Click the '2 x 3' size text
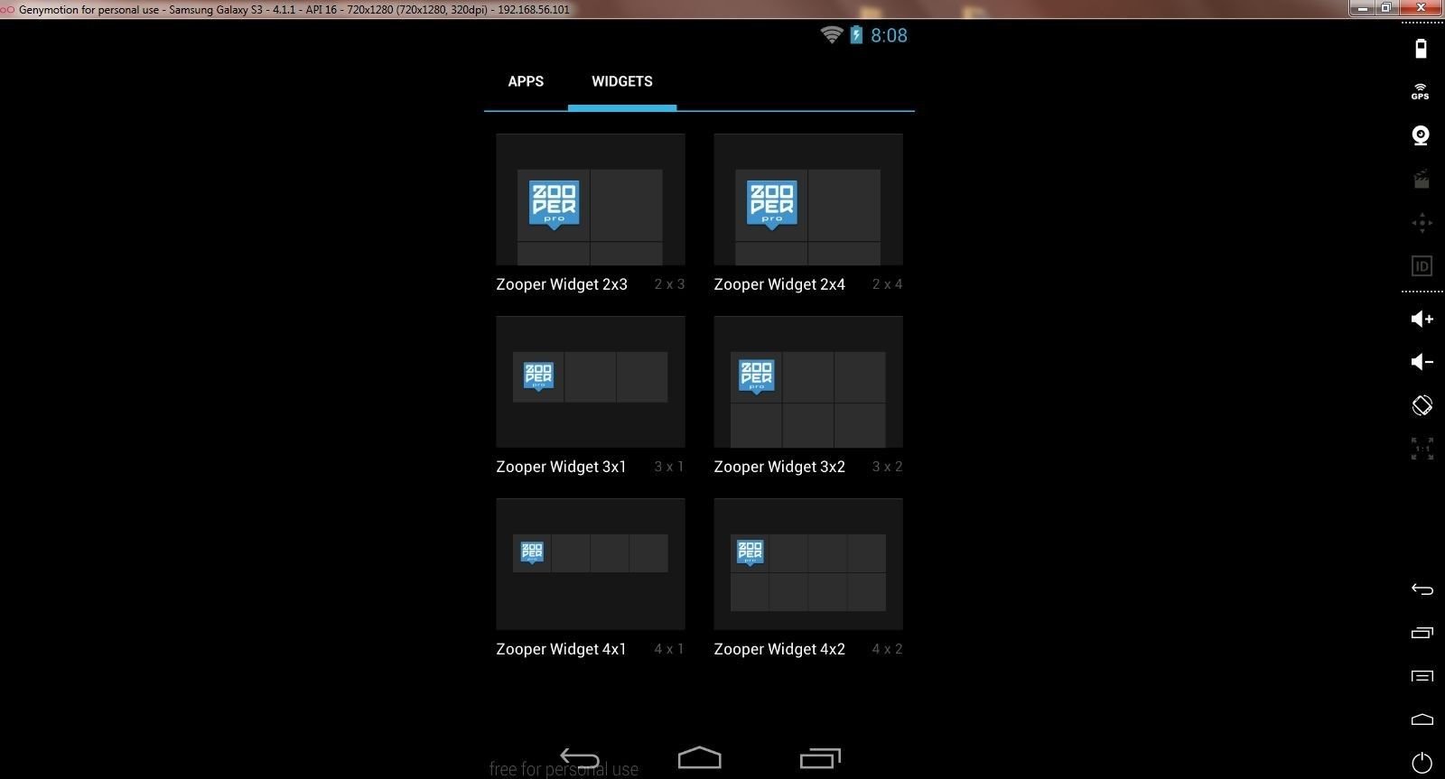The width and height of the screenshot is (1445, 779). tap(669, 284)
